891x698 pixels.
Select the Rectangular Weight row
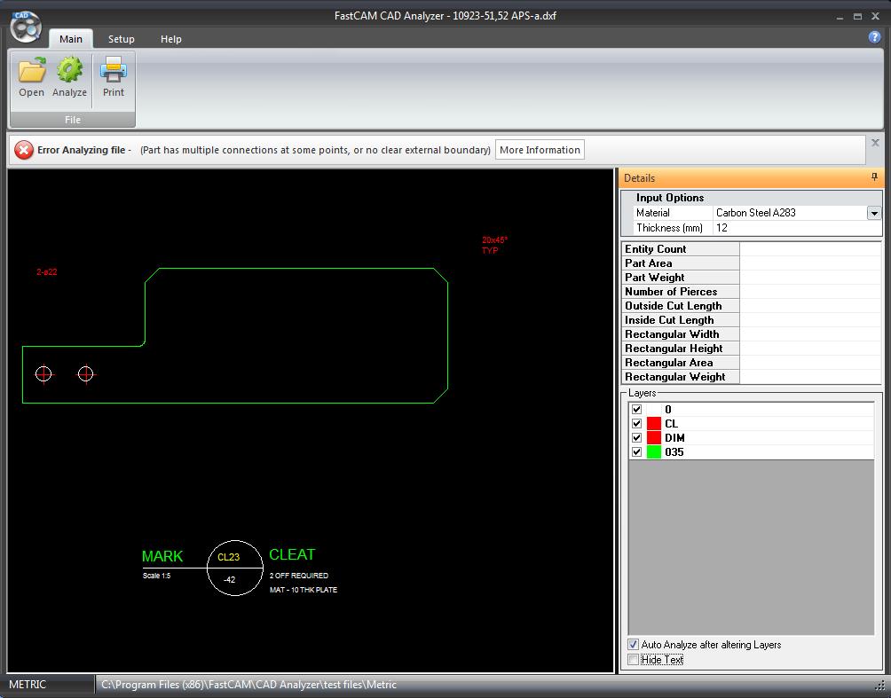pyautogui.click(x=751, y=377)
